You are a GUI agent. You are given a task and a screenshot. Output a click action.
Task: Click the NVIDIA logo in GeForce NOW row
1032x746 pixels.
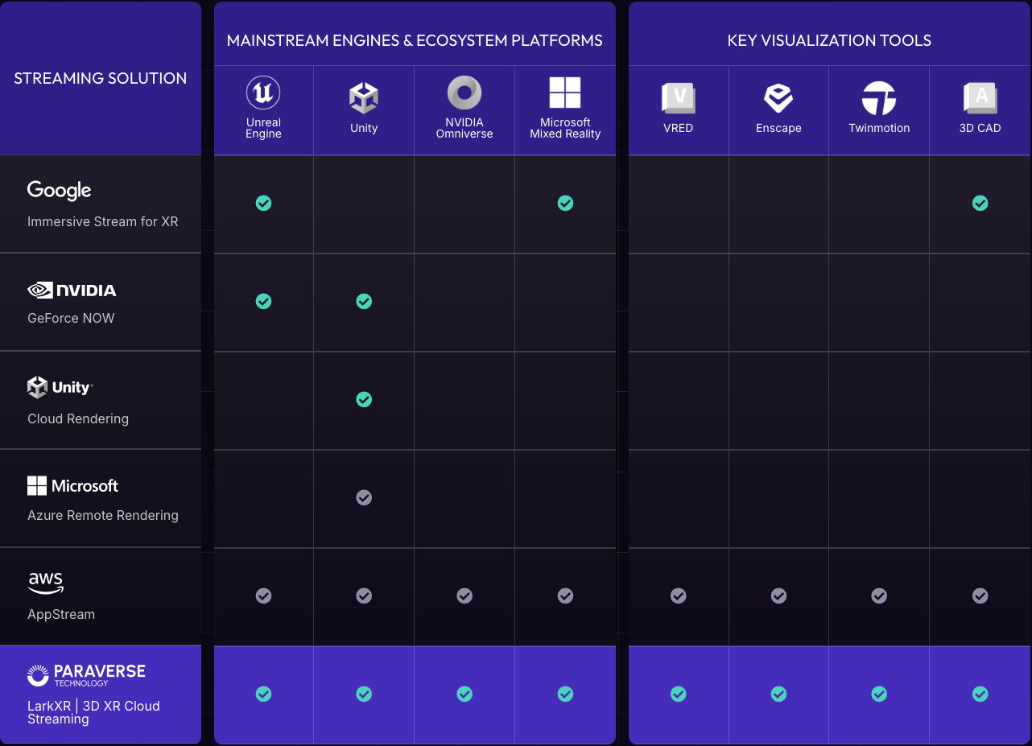(x=72, y=291)
